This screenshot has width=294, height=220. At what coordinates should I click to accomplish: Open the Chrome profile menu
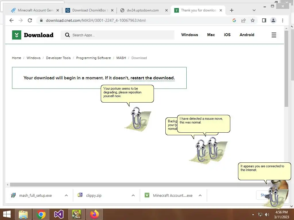coord(273,20)
